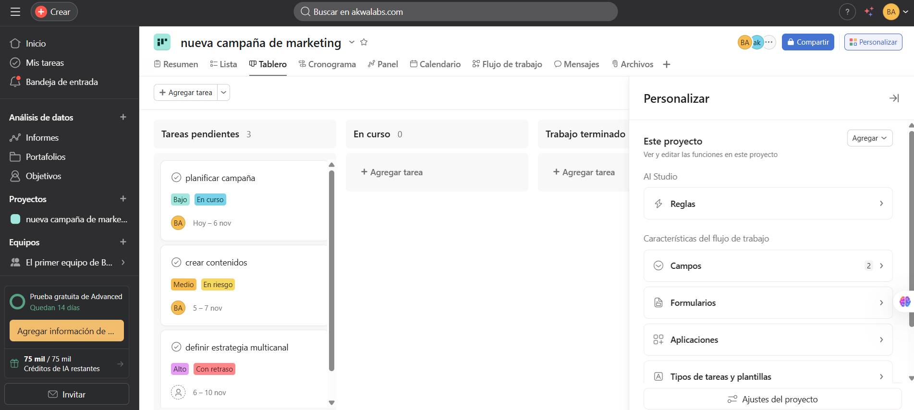Click the Bajo priority tag
Screen dimensions: 914x410
(180, 199)
